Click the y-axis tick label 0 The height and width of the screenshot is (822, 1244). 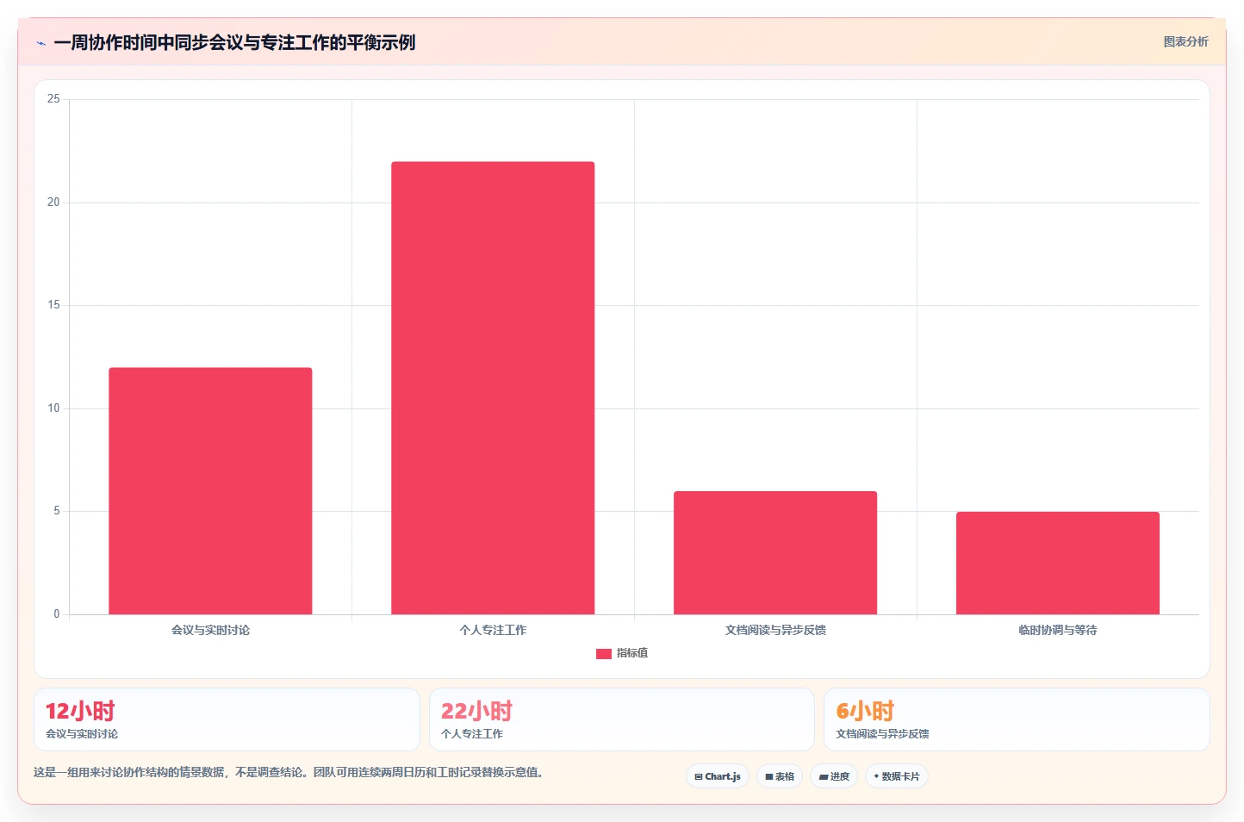coord(57,614)
